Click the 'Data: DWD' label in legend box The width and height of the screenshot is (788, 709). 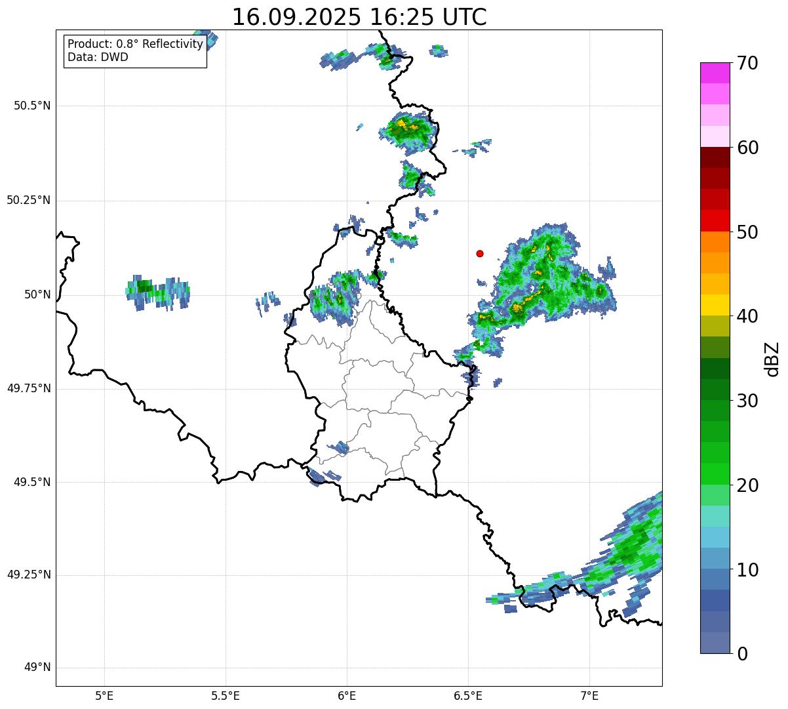coord(98,57)
